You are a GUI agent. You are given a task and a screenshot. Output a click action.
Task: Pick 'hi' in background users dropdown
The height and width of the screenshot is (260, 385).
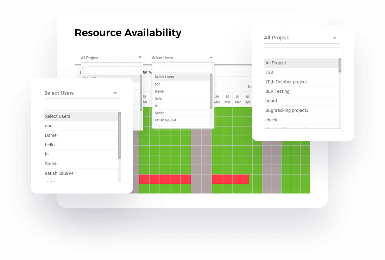tap(182, 106)
